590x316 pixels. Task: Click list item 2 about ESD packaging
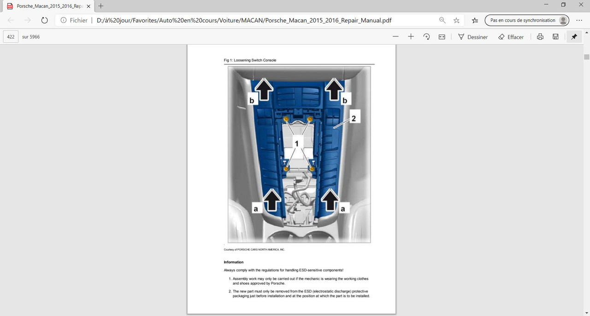(300, 294)
